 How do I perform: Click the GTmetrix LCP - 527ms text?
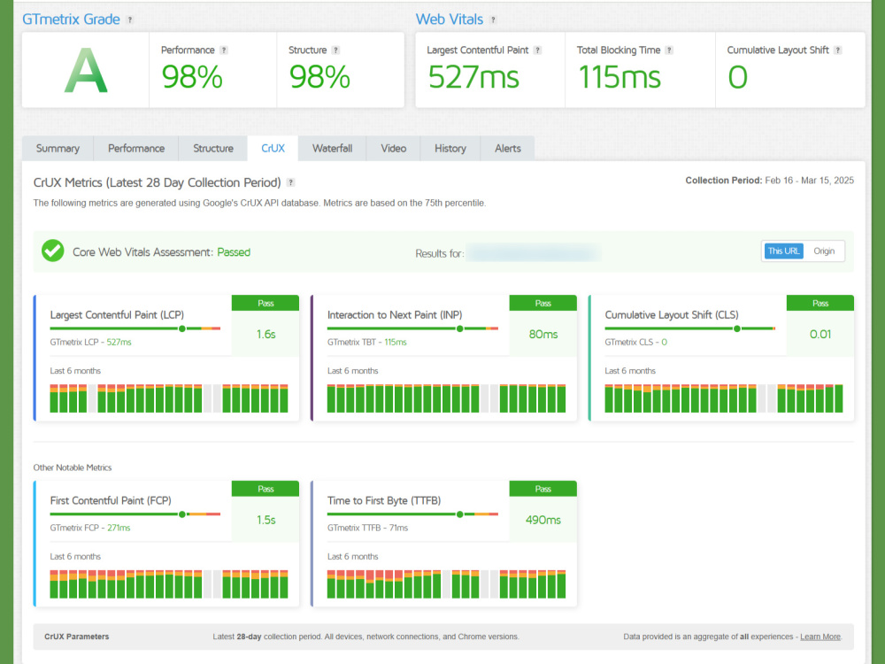pos(91,342)
